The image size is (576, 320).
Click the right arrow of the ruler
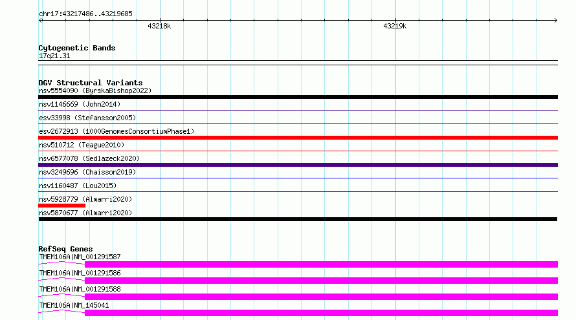[x=556, y=20]
